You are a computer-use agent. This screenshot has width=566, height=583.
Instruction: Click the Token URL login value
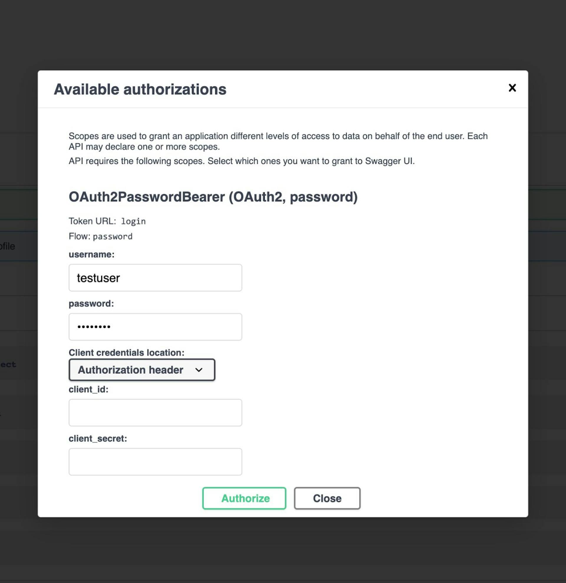133,221
